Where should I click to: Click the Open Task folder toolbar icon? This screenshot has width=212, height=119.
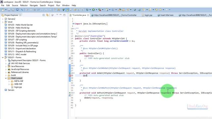(124, 10)
